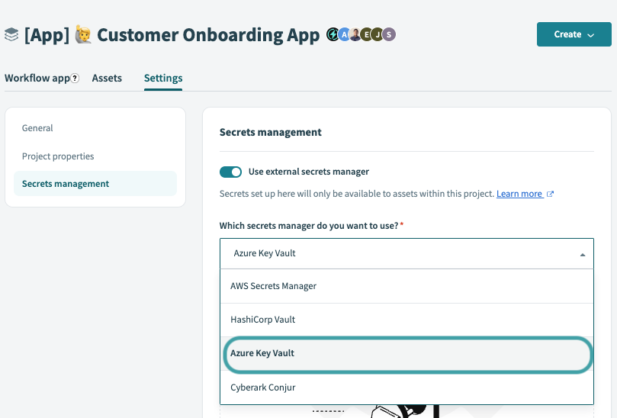The width and height of the screenshot is (617, 418).
Task: Click the Workflow app help question icon
Action: [x=75, y=78]
